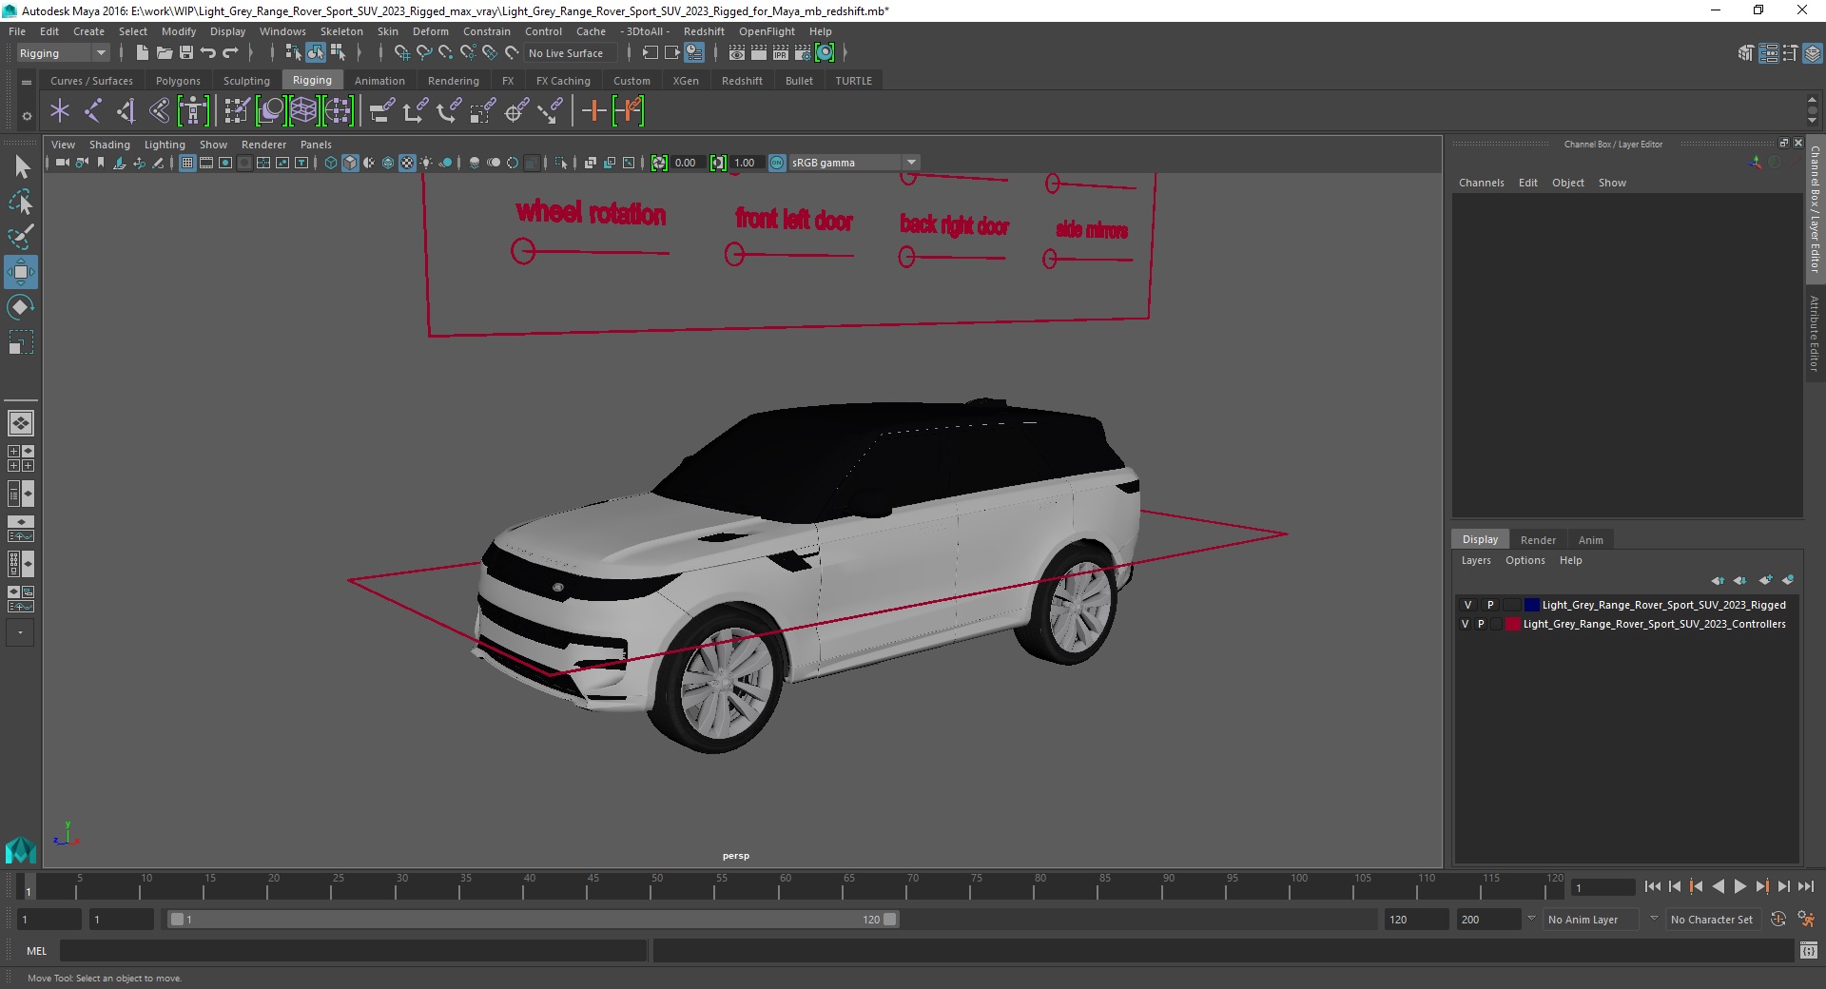Choose the Paint Selection tool
1826x989 pixels.
click(21, 237)
